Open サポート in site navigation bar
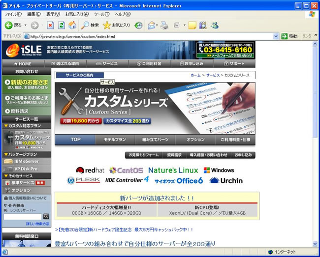 coord(234,64)
